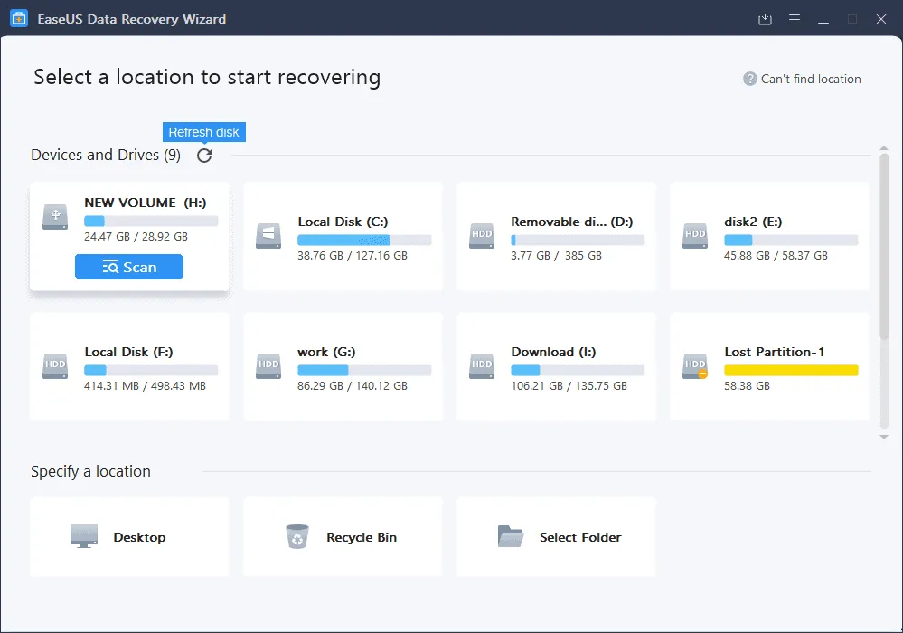The height and width of the screenshot is (633, 903).
Task: Click the scrollbar down arrow
Action: [884, 437]
